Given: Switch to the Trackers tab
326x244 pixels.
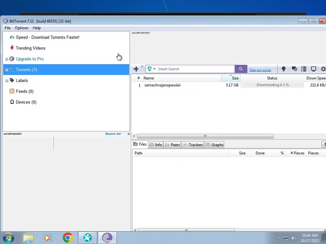Looking at the screenshot, I should (x=193, y=145).
